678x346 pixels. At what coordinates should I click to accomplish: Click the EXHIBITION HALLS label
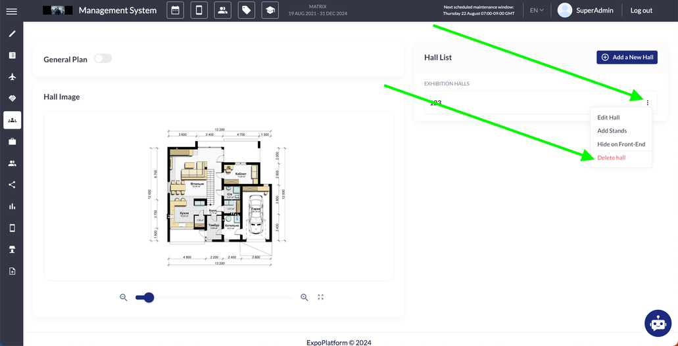click(x=447, y=83)
